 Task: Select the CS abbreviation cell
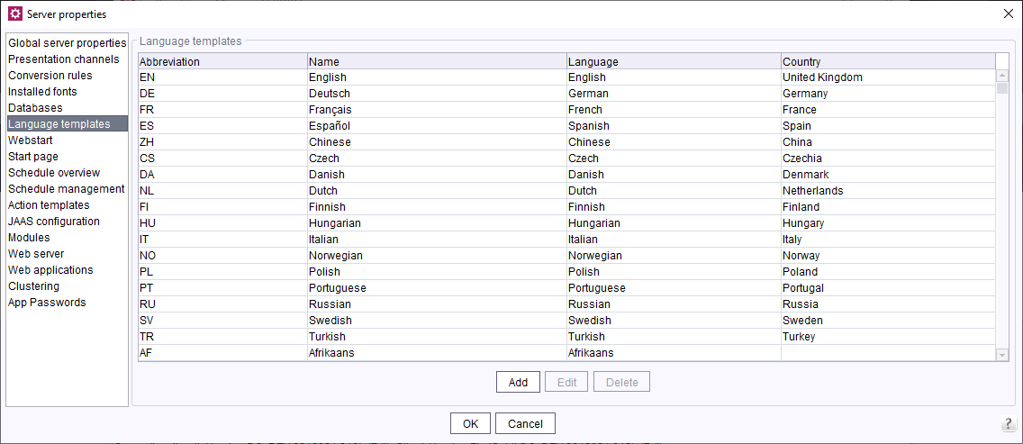[222, 158]
